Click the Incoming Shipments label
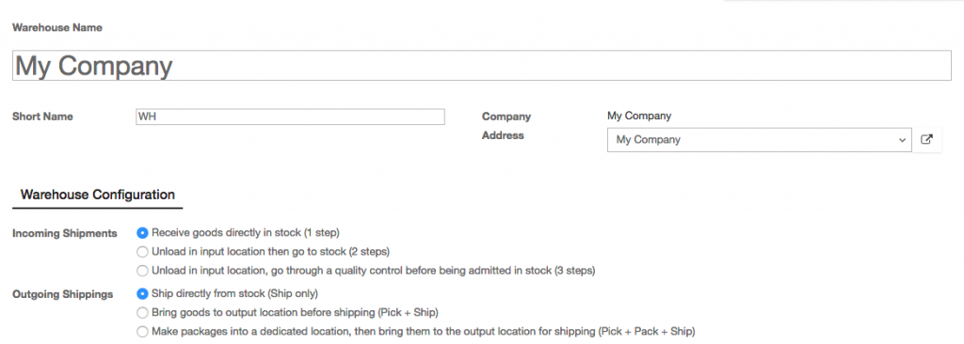Screen dimensions: 964x344 tap(65, 233)
